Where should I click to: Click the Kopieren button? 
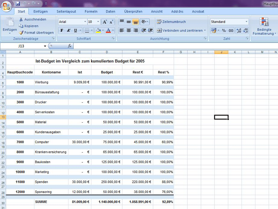tap(28, 26)
